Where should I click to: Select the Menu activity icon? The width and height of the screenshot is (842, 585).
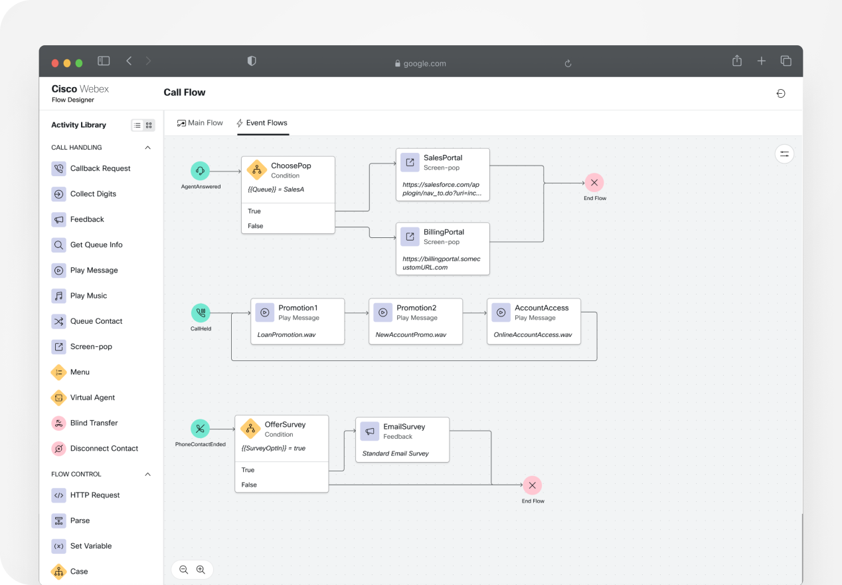point(58,372)
